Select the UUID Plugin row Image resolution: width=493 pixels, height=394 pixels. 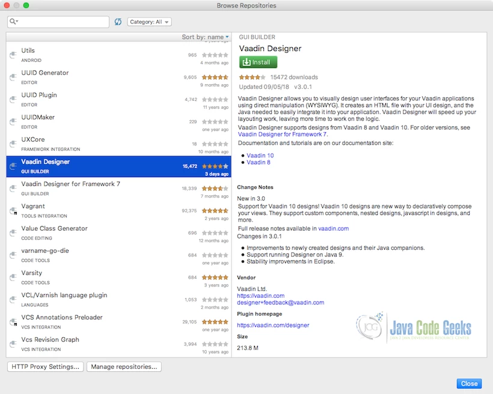pos(118,99)
